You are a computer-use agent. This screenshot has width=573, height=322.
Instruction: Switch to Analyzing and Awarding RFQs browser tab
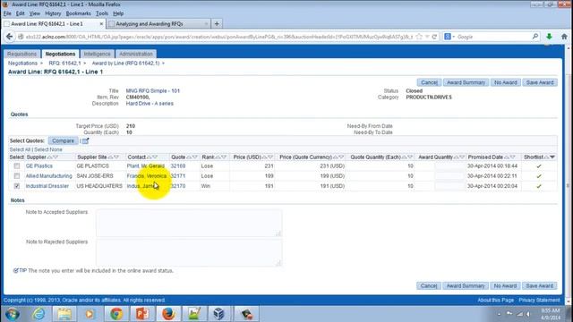(150, 24)
